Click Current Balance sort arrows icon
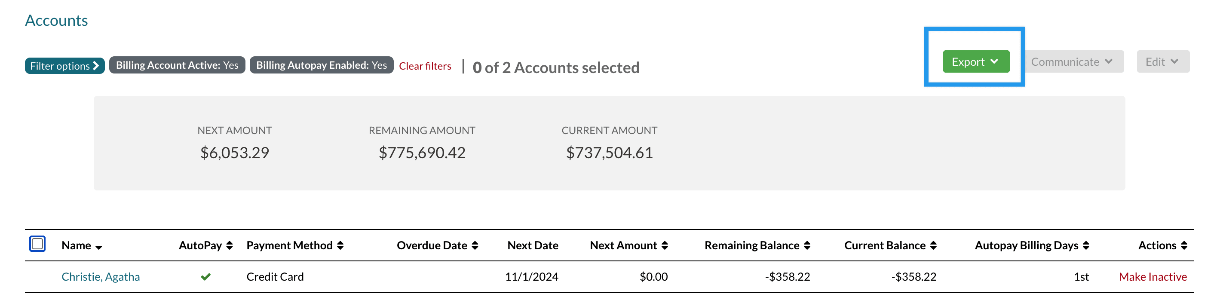Screen dimensions: 1226x294 933,245
